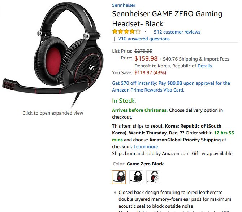Click the four-star rating icons
Image resolution: width=242 pixels, height=212 pixels.
[x=126, y=32]
